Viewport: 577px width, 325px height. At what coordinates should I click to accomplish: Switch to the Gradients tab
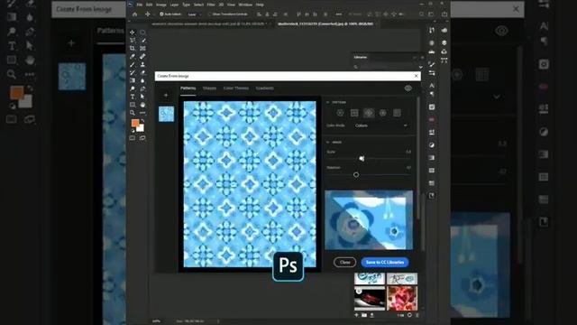click(264, 88)
